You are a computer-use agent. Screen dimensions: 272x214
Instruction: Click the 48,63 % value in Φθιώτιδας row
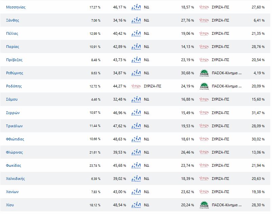point(119,139)
